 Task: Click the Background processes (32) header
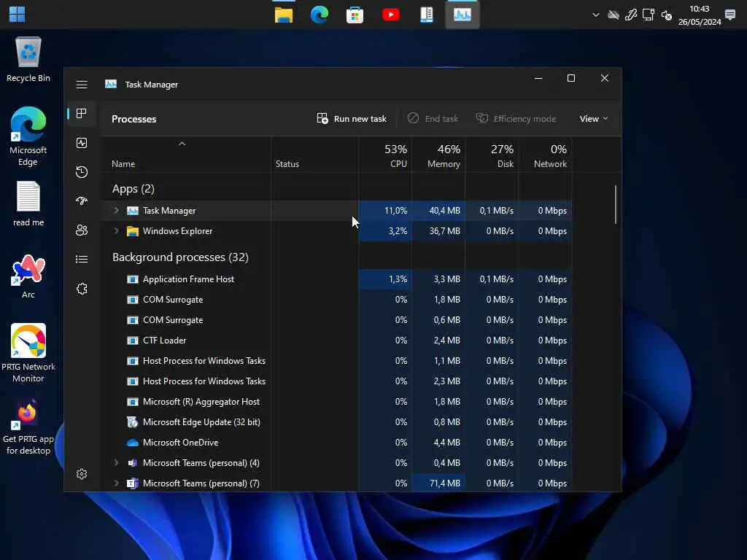(x=181, y=257)
